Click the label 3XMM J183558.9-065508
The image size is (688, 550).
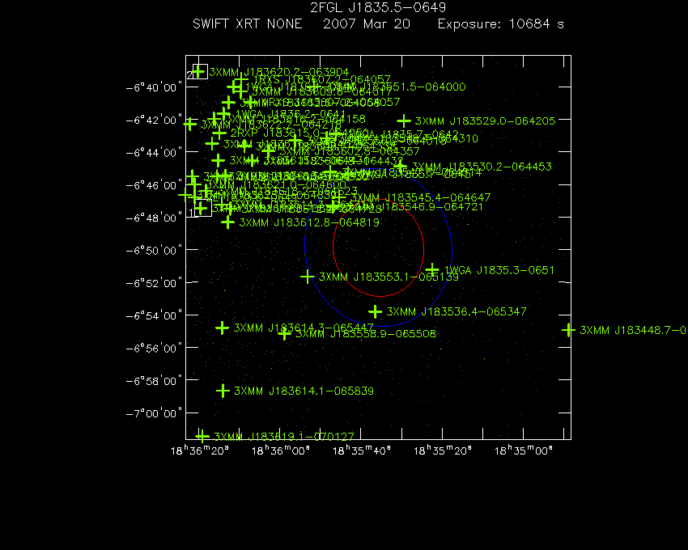pos(366,334)
